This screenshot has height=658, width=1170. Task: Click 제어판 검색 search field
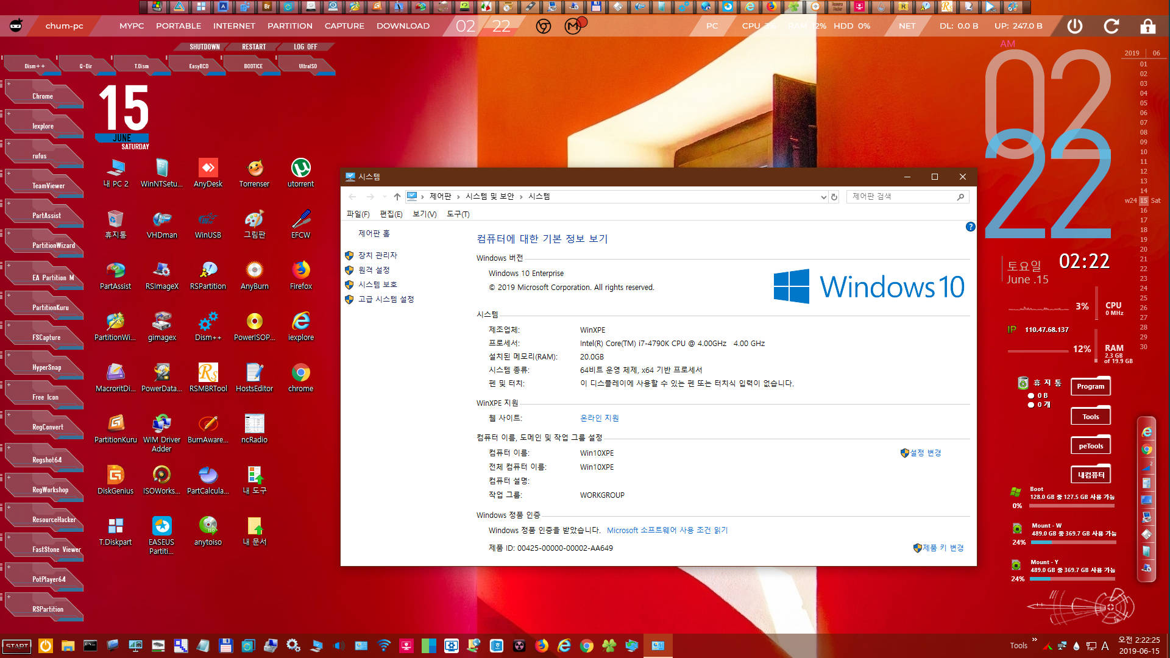907,197
